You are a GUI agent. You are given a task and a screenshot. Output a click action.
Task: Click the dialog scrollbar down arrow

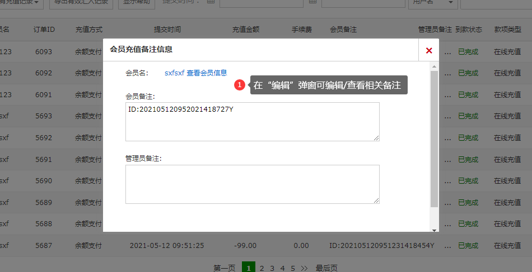tap(434, 230)
